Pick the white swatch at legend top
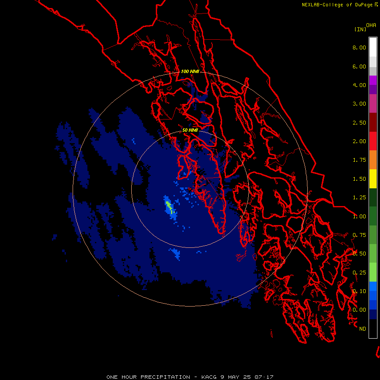 (373, 47)
